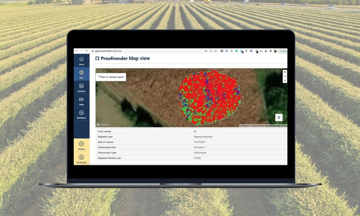Click the mapbox logo link
Image resolution: width=360 pixels, height=216 pixels.
103,124
